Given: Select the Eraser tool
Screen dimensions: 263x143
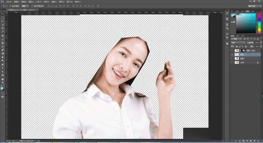Looking at the screenshot, I should pos(3,50).
